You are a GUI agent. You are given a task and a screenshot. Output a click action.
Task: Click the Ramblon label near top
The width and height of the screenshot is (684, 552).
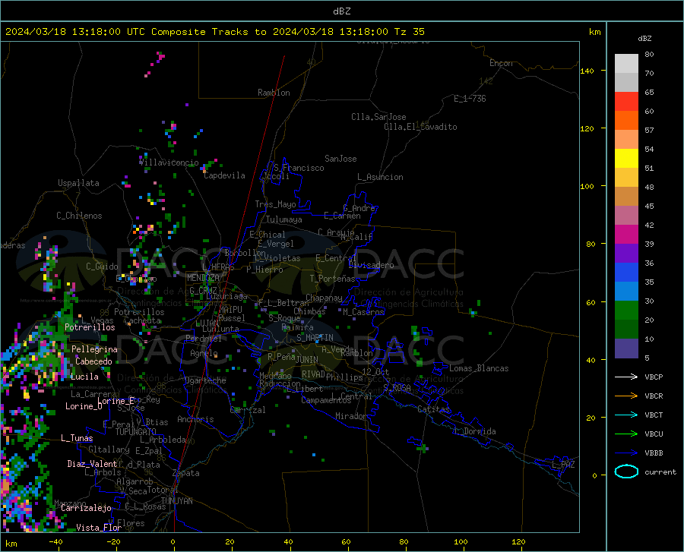[274, 93]
